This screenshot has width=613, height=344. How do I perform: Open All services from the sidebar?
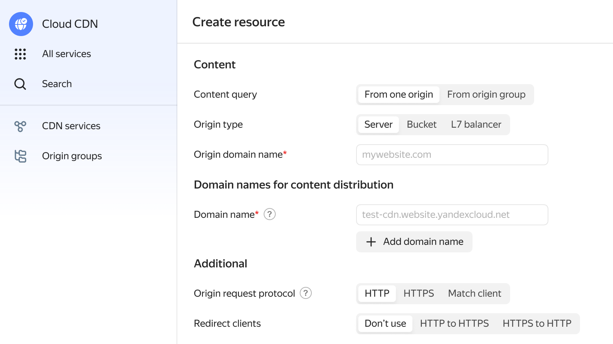pyautogui.click(x=66, y=54)
